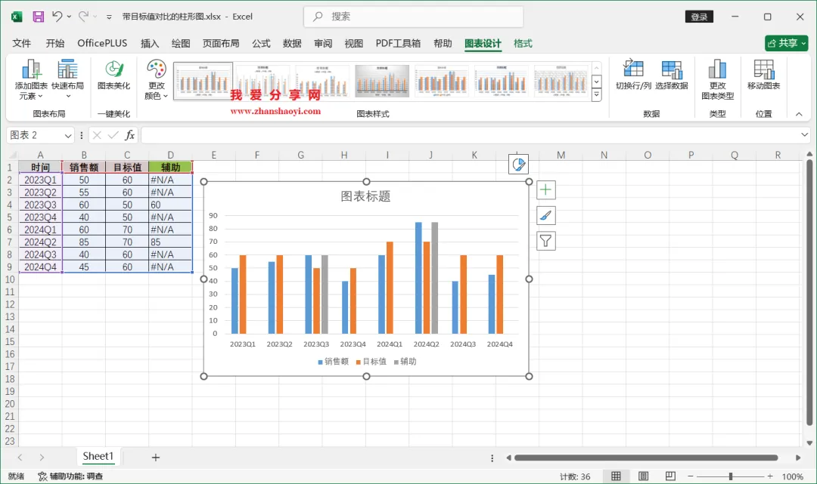Select cell D4 with value 60 in 辅助 column
The image size is (817, 484).
(x=170, y=205)
